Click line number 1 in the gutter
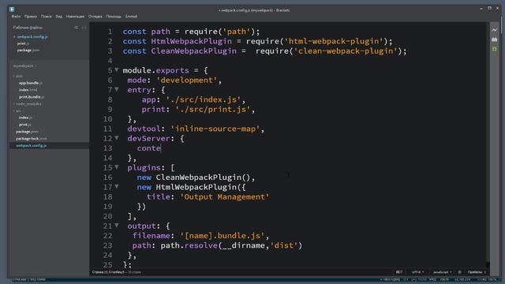 [x=110, y=32]
